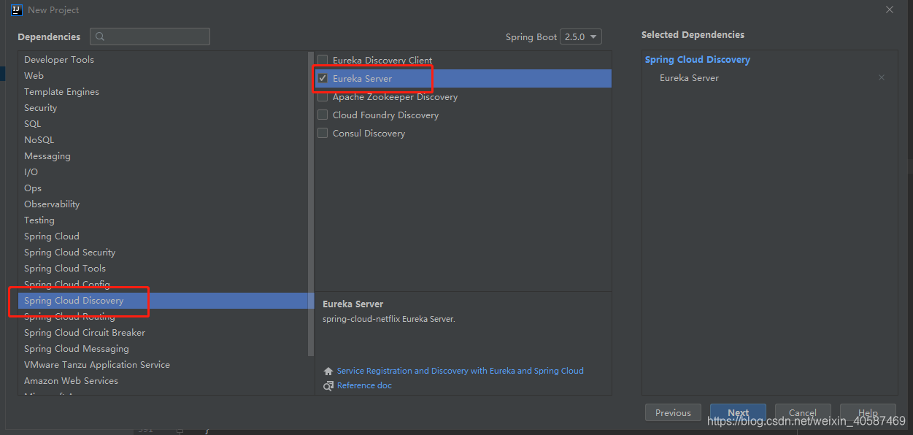
Task: Click the Eureka Server label in dependency list
Action: (x=362, y=78)
